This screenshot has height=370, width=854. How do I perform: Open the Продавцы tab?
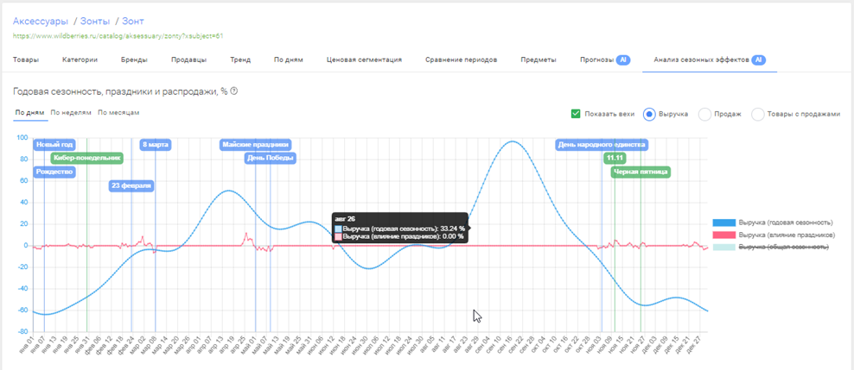(x=188, y=60)
